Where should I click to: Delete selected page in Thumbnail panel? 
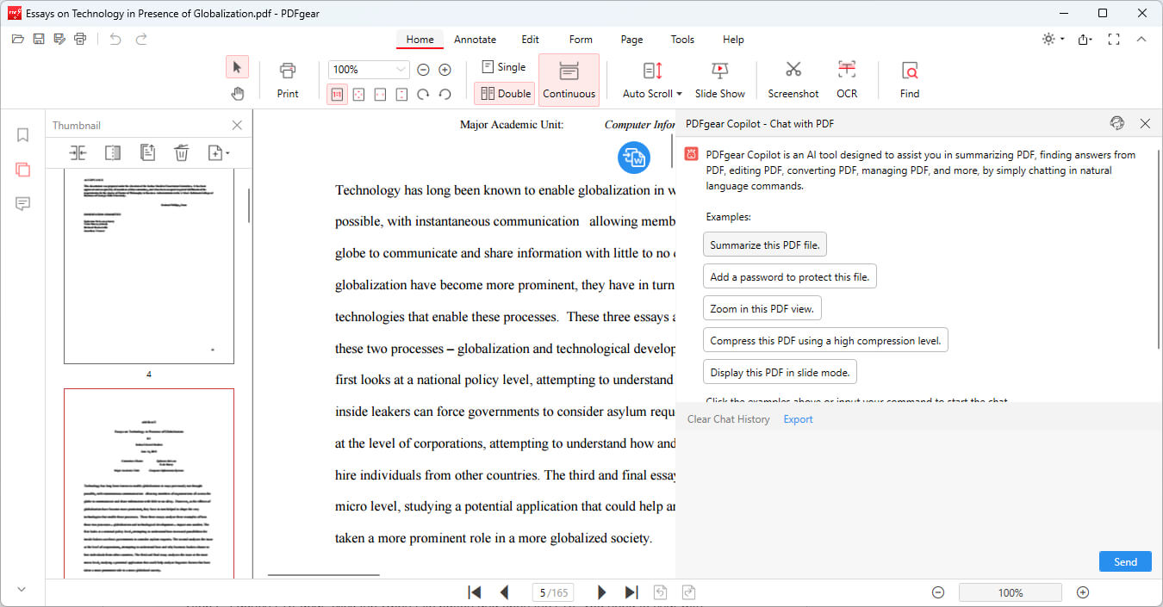[x=181, y=152]
